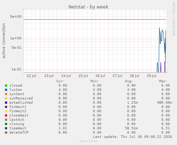
Task: Click the 'lastAck' legend label
Action: (17, 120)
